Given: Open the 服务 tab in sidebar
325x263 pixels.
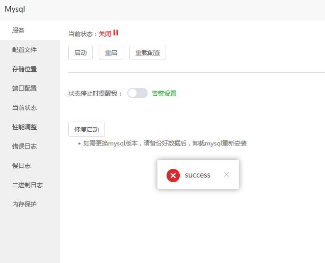Looking at the screenshot, I should click(x=30, y=30).
